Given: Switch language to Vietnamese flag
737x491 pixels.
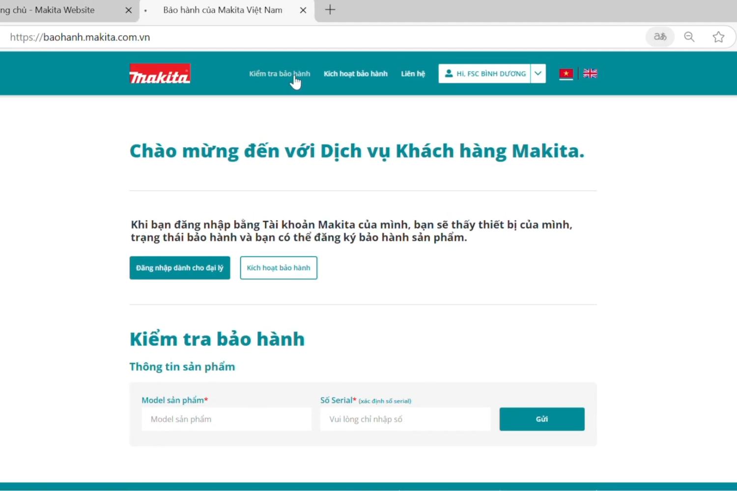Looking at the screenshot, I should pos(566,74).
